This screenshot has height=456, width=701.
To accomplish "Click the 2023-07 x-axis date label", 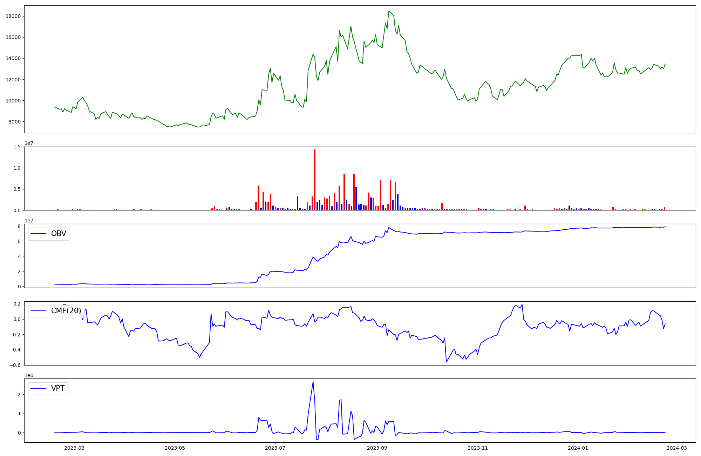I will 275,448.
